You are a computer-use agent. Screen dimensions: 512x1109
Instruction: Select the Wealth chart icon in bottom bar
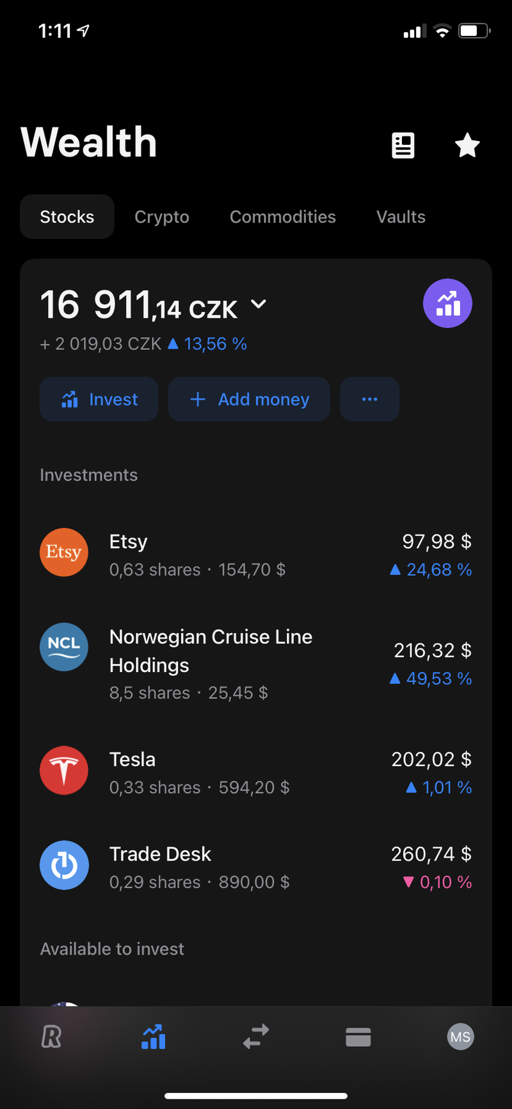tap(154, 1036)
